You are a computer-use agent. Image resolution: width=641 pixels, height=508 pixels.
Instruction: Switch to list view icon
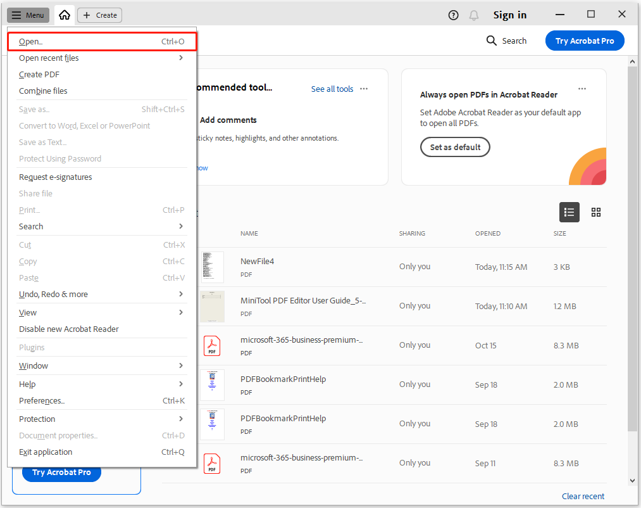pyautogui.click(x=569, y=212)
